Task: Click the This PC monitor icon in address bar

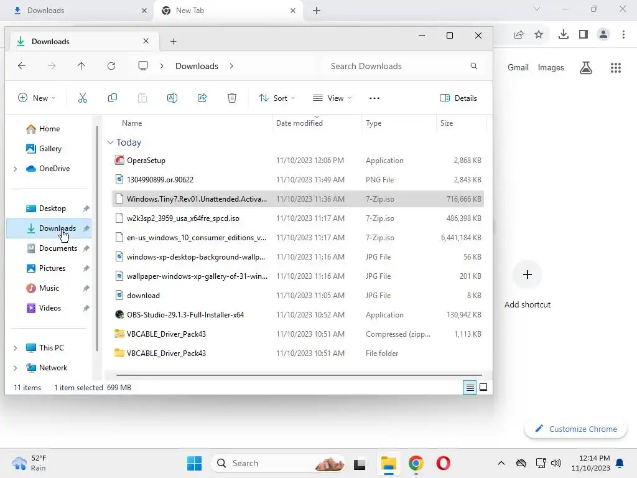Action: (143, 66)
